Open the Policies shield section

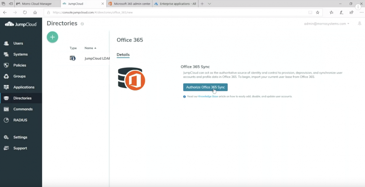point(19,65)
